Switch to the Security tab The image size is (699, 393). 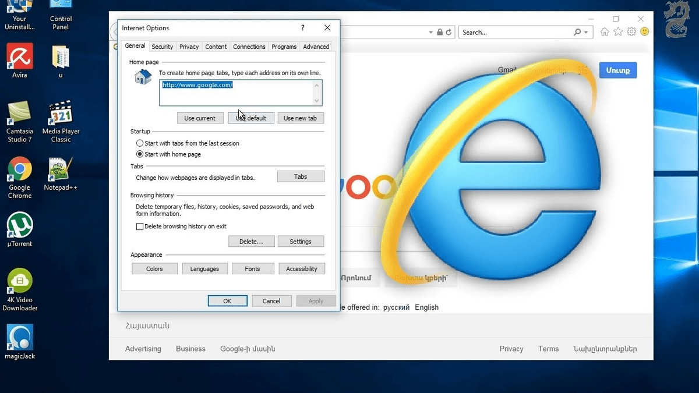(x=162, y=47)
